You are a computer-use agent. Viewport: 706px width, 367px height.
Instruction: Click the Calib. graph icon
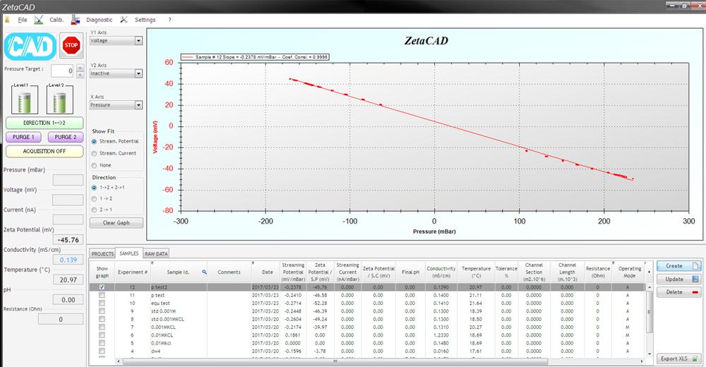(x=39, y=20)
